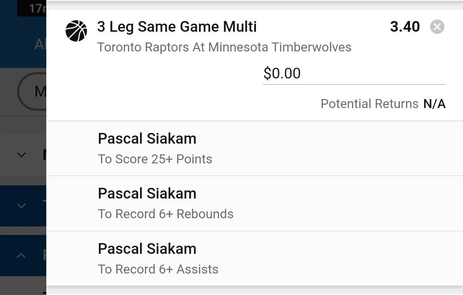463x295 pixels.
Task: Expand the middle blue row down chevron
Action: point(21,206)
